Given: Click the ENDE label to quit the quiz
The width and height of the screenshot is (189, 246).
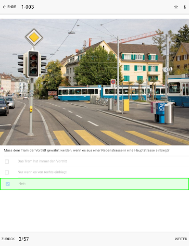Looking at the screenshot, I should [12, 7].
